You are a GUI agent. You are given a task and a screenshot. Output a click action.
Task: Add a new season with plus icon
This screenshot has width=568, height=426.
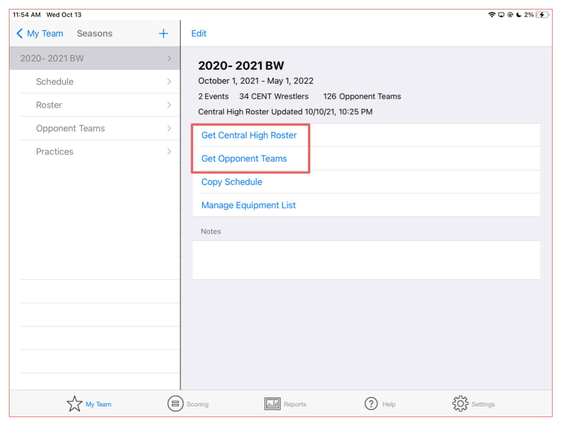coord(164,34)
